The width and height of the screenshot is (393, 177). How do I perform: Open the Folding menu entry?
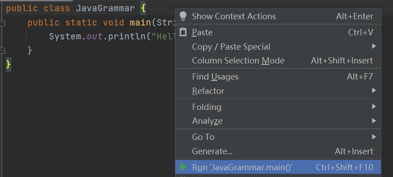pyautogui.click(x=278, y=107)
